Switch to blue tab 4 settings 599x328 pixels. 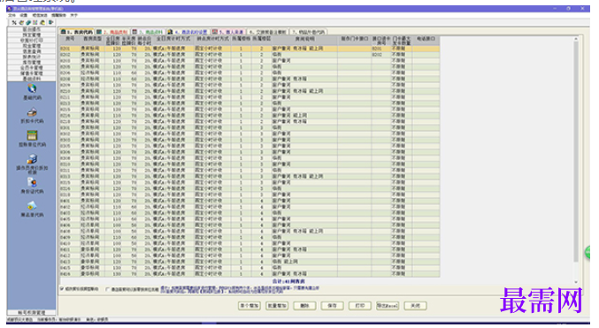[188, 32]
